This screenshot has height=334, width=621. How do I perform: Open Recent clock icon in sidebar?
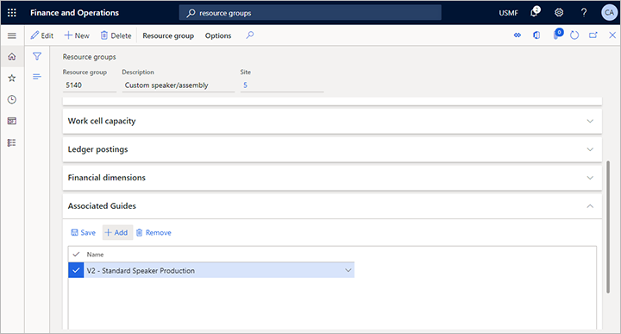coord(12,99)
